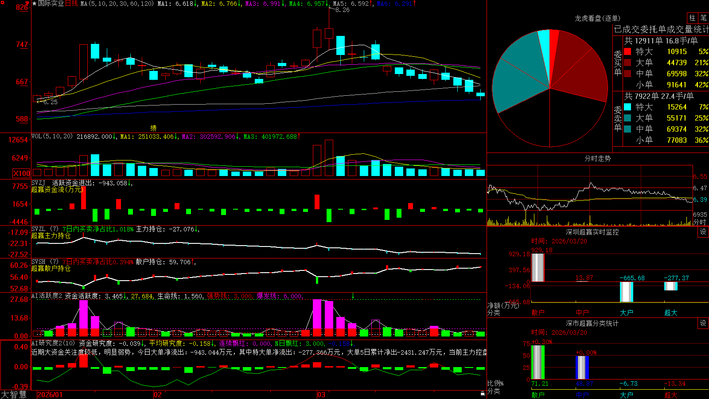Click the 小单 buy count 91641
This screenshot has width=709, height=399.
(x=677, y=85)
